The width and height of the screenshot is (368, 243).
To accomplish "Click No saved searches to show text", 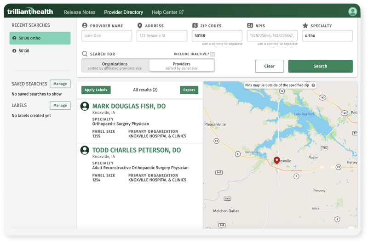I will [x=37, y=94].
